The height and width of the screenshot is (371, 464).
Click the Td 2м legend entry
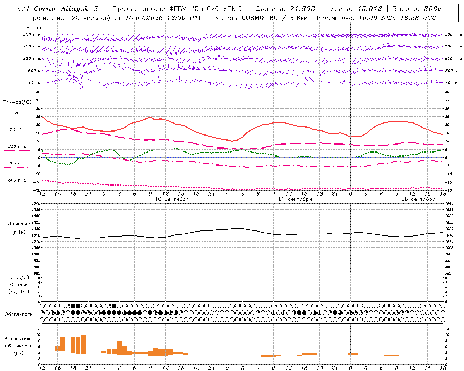[17, 130]
